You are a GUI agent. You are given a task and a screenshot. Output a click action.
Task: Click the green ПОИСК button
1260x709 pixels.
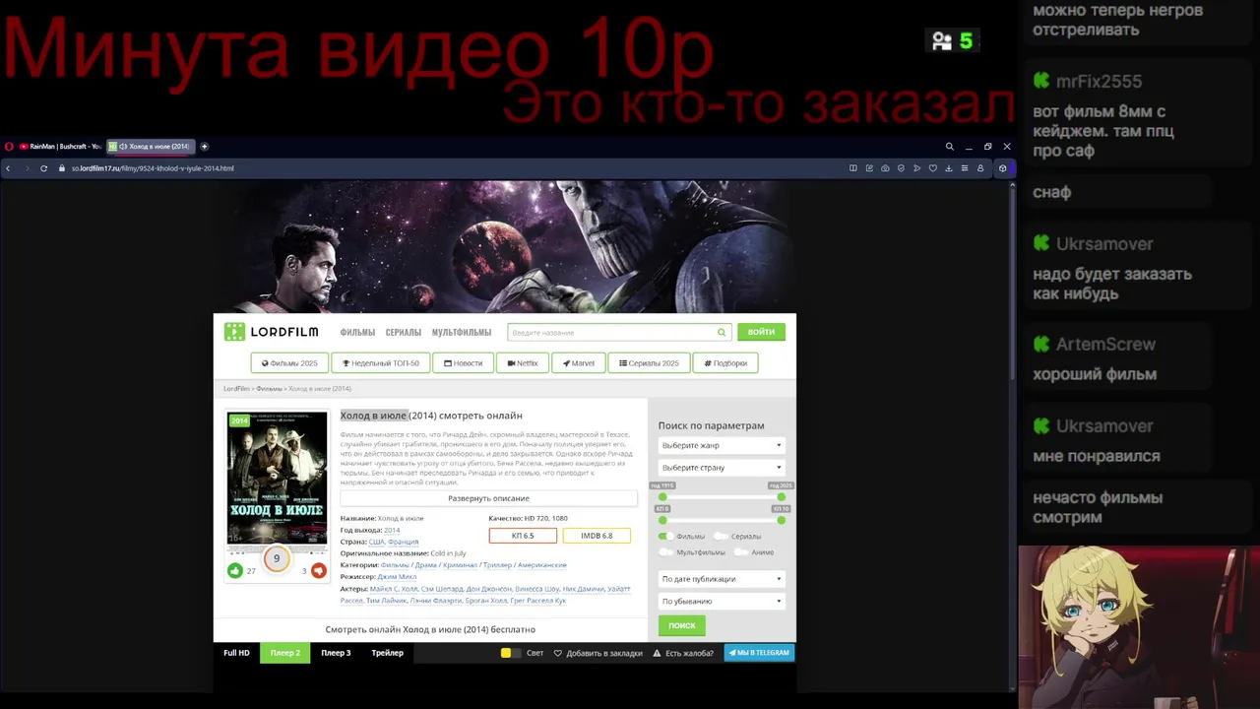(682, 625)
